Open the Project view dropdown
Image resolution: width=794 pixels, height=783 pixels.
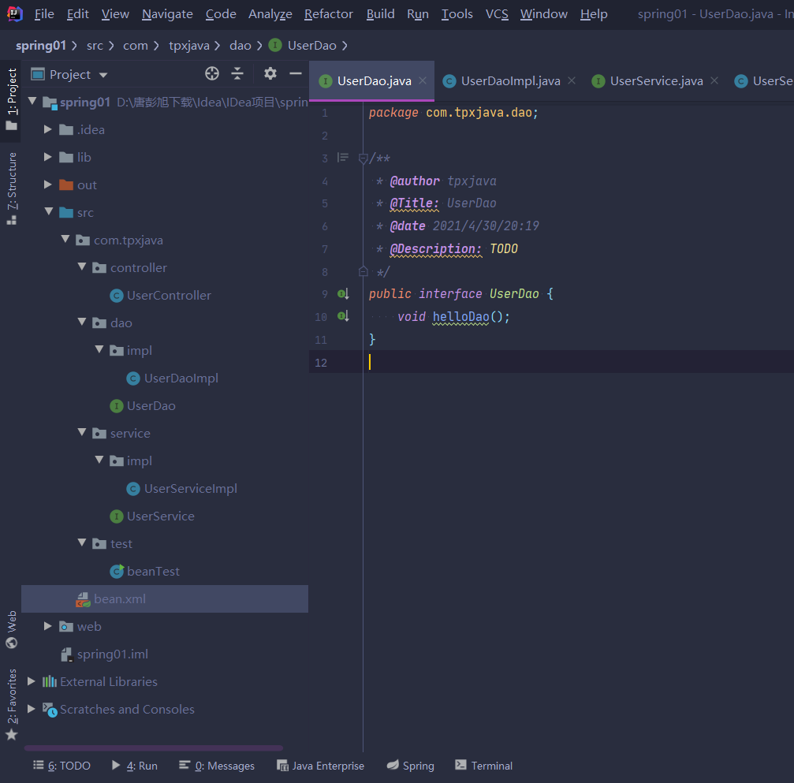click(103, 75)
